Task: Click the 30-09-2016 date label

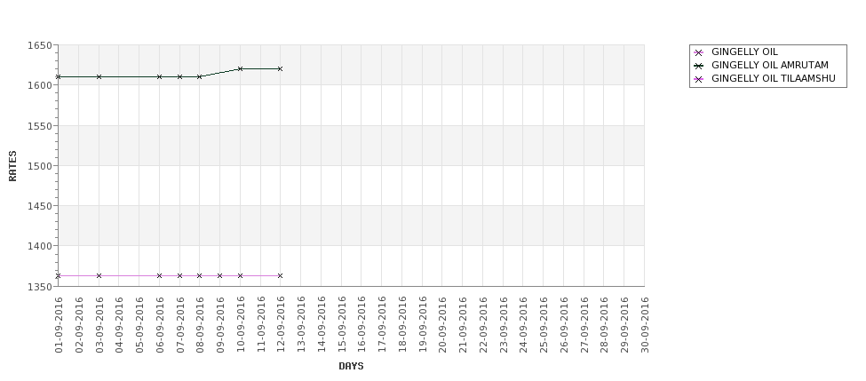Action: coord(645,325)
